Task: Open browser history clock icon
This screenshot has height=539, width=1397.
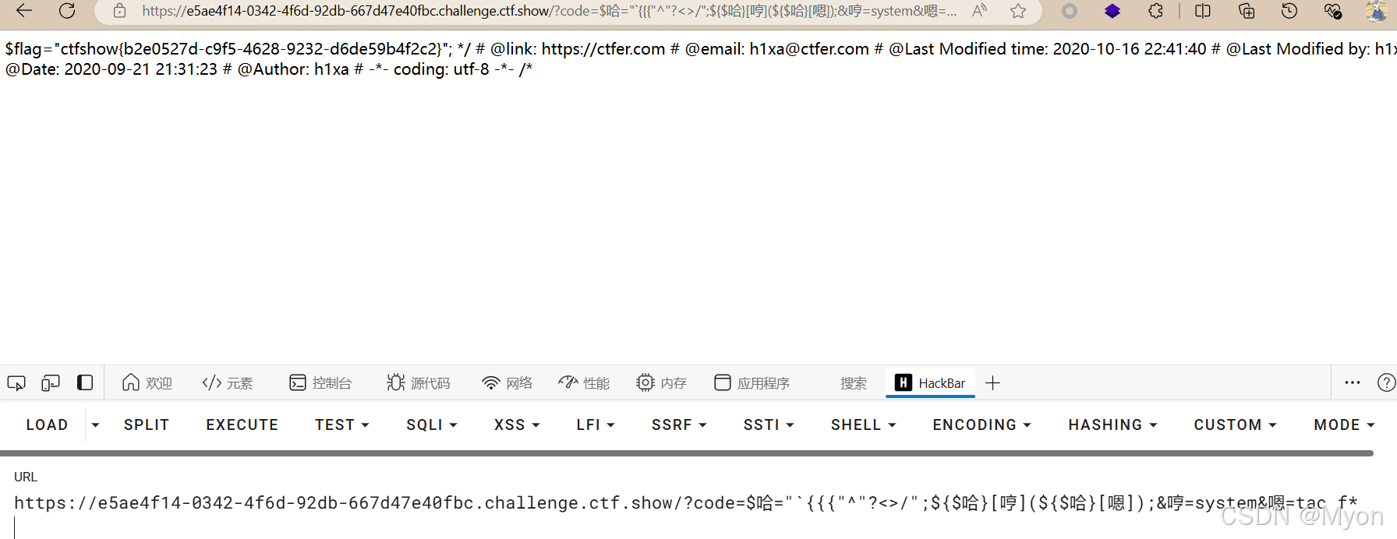Action: [x=1289, y=11]
